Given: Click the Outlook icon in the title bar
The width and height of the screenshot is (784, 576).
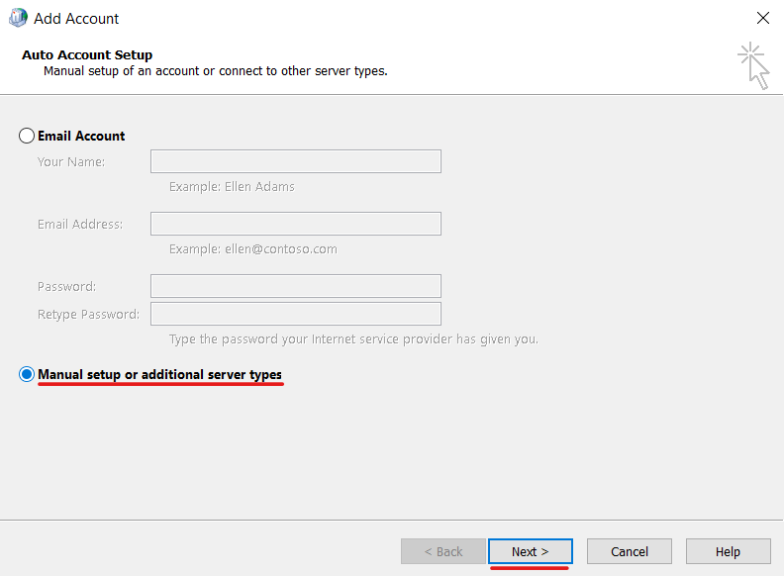Looking at the screenshot, I should [x=18, y=18].
